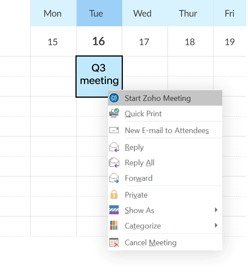Click the Categorize color grid icon
Image resolution: width=248 pixels, height=278 pixels.
114,225
